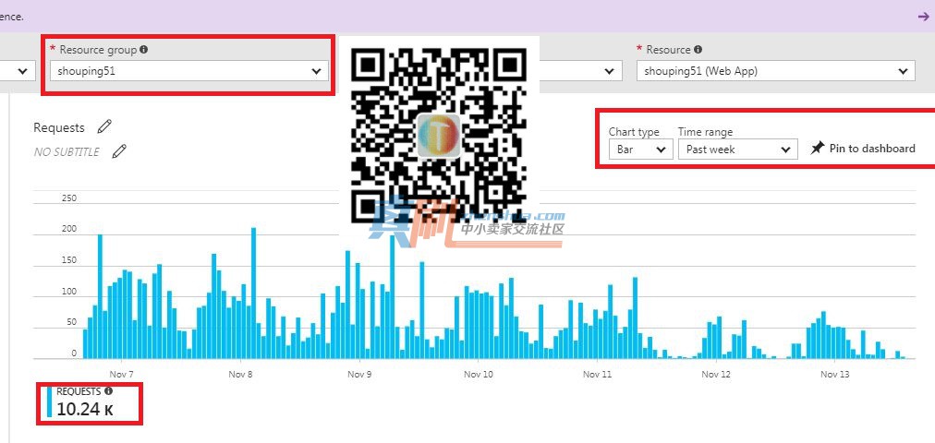Edit the NO SUBTITLE text via pencil icon
The width and height of the screenshot is (935, 443).
[119, 151]
